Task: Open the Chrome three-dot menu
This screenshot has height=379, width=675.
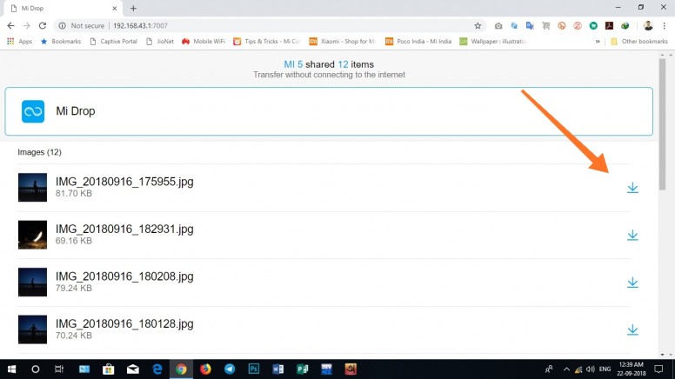Action: click(x=665, y=26)
